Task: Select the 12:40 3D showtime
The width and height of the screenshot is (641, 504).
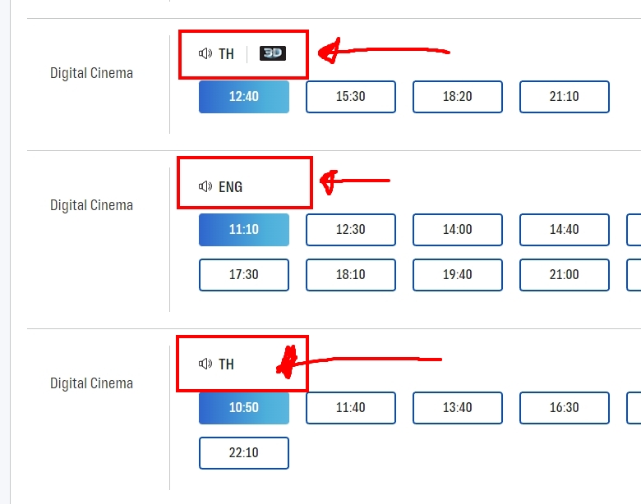Action: 244,97
